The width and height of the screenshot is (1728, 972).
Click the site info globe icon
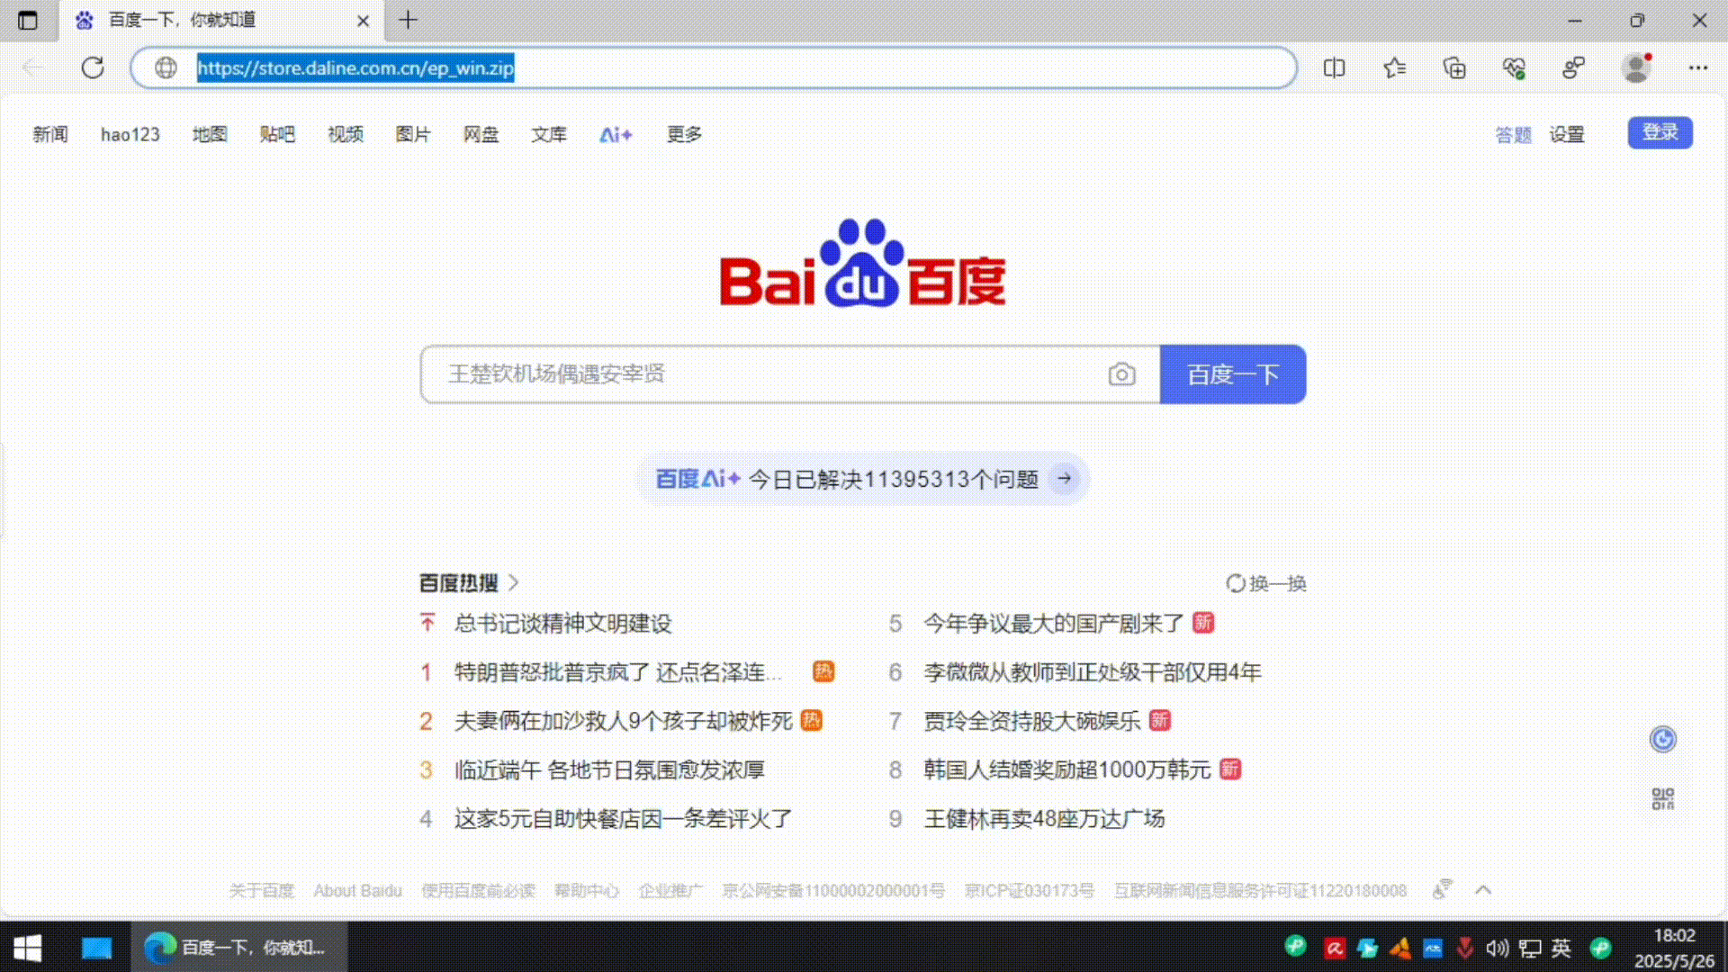(x=166, y=67)
